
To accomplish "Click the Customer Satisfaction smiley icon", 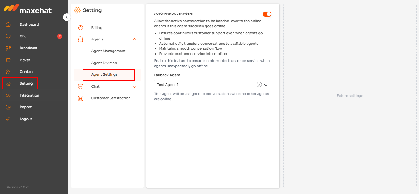I will [81, 98].
